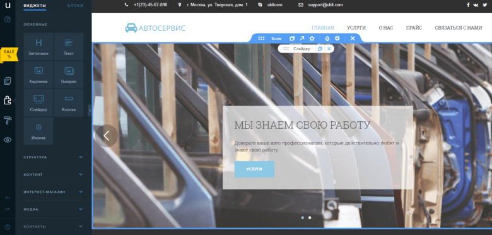Select the first slider dot indicator
Viewport: 492px width, 235px height.
pos(303,217)
